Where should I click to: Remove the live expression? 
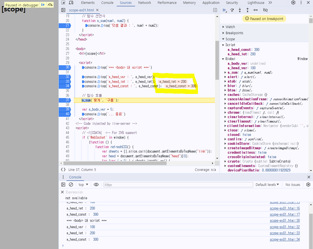pyautogui.click(x=62, y=192)
